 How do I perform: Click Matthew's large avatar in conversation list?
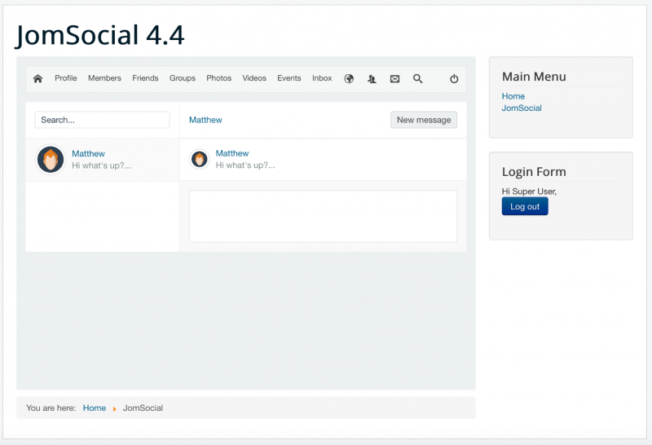click(x=51, y=159)
